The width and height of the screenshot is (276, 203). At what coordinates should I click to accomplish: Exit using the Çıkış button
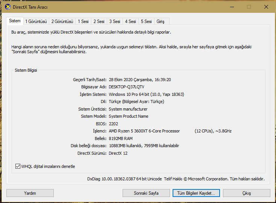click(247, 193)
